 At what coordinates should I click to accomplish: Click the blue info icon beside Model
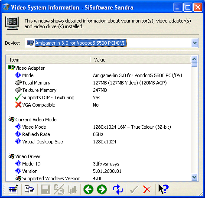18,75
